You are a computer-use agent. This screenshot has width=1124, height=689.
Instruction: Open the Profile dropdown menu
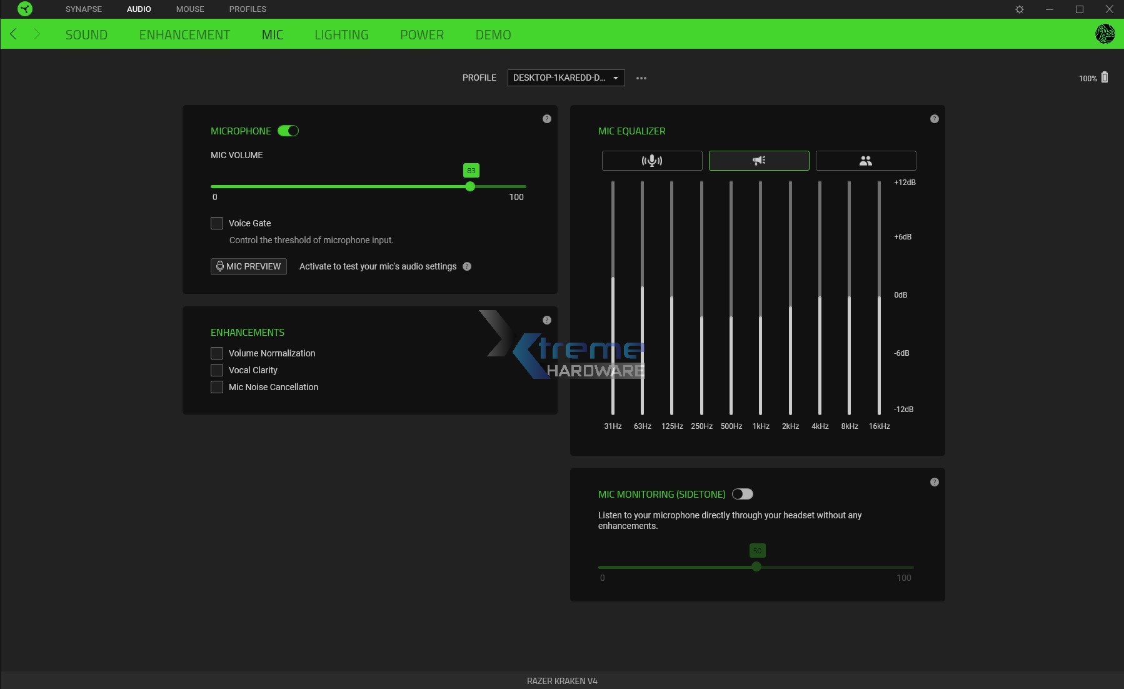pyautogui.click(x=566, y=78)
